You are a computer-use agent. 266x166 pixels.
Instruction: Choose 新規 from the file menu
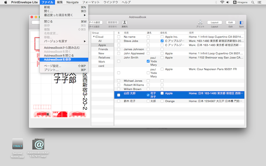point(64,7)
